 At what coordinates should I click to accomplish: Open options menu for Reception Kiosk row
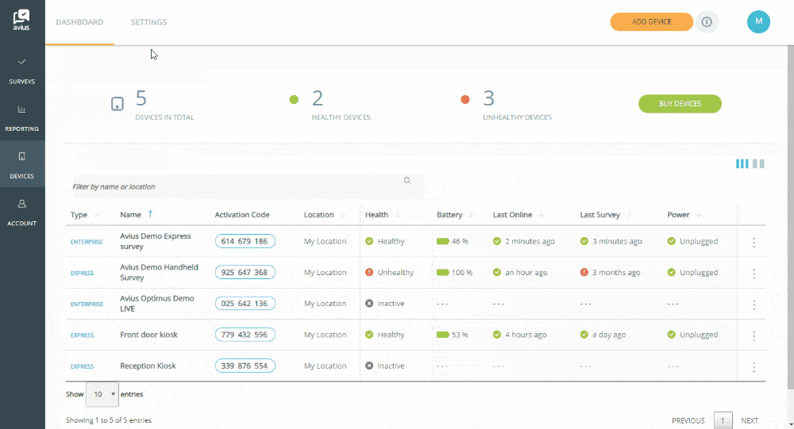pos(754,366)
